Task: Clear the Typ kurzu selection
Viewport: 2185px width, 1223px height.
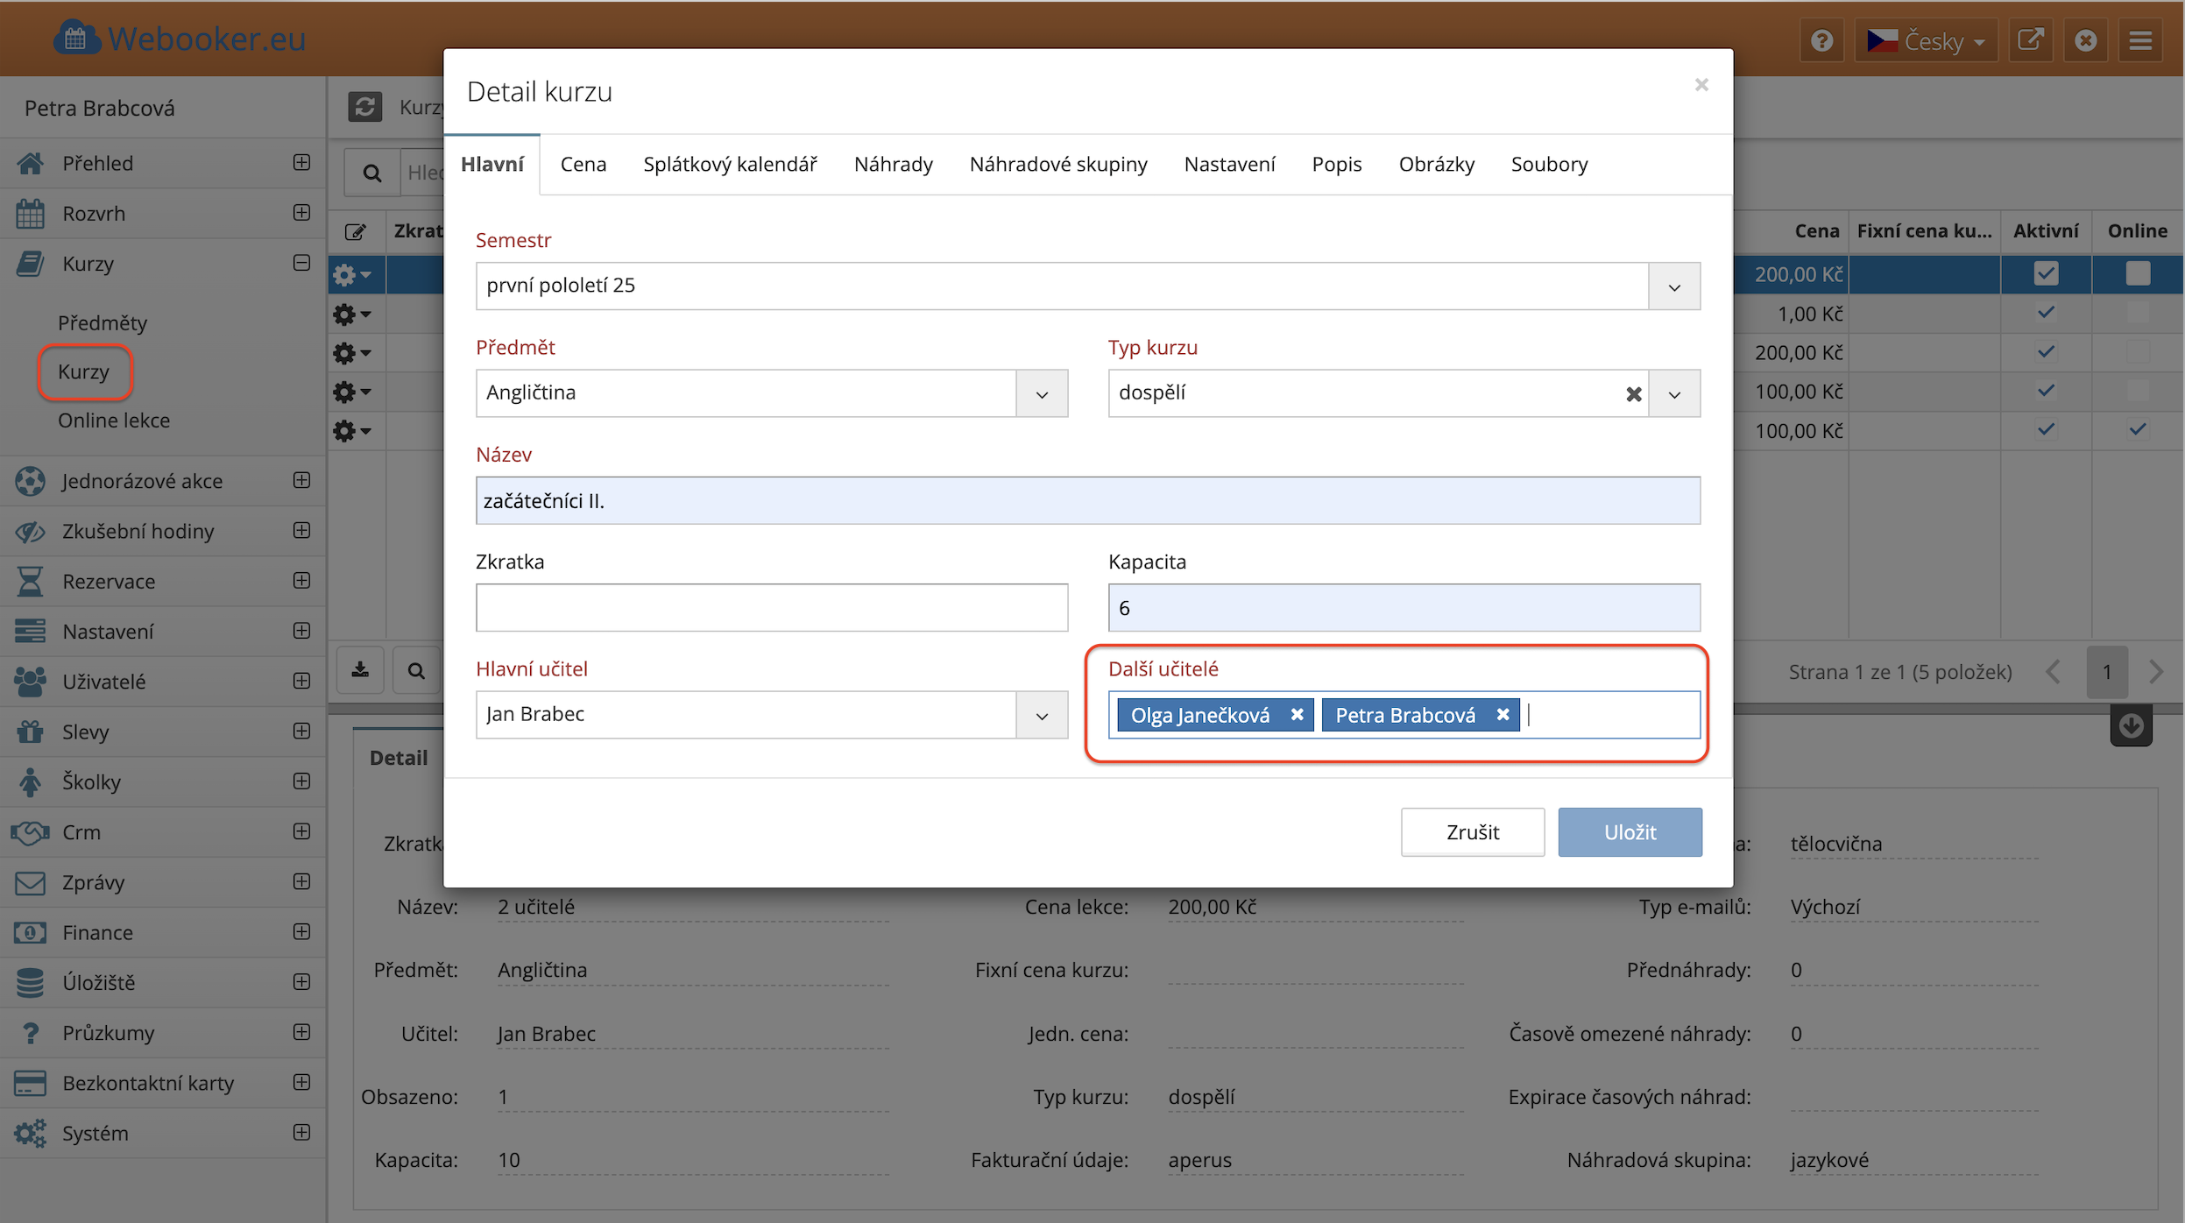Action: (x=1633, y=394)
